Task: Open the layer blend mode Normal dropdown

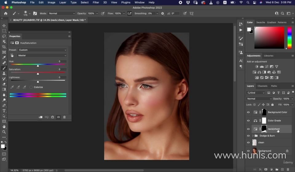Action: (x=259, y=99)
